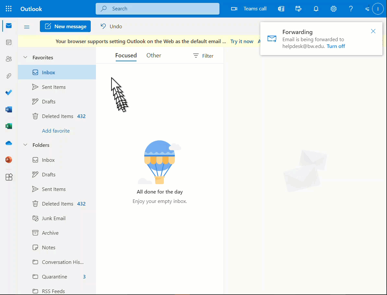The height and width of the screenshot is (295, 387).
Task: Toggle the navigation pane hamburger icon
Action: click(27, 27)
